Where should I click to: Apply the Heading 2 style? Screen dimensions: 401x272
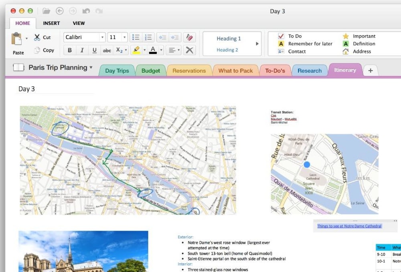pyautogui.click(x=227, y=50)
